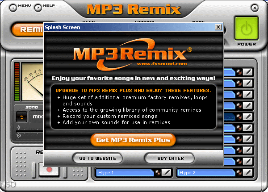The height and width of the screenshot is (192, 268).
Task: Click the pencil icon on the dark highlighted preset row
Action: [x=247, y=117]
